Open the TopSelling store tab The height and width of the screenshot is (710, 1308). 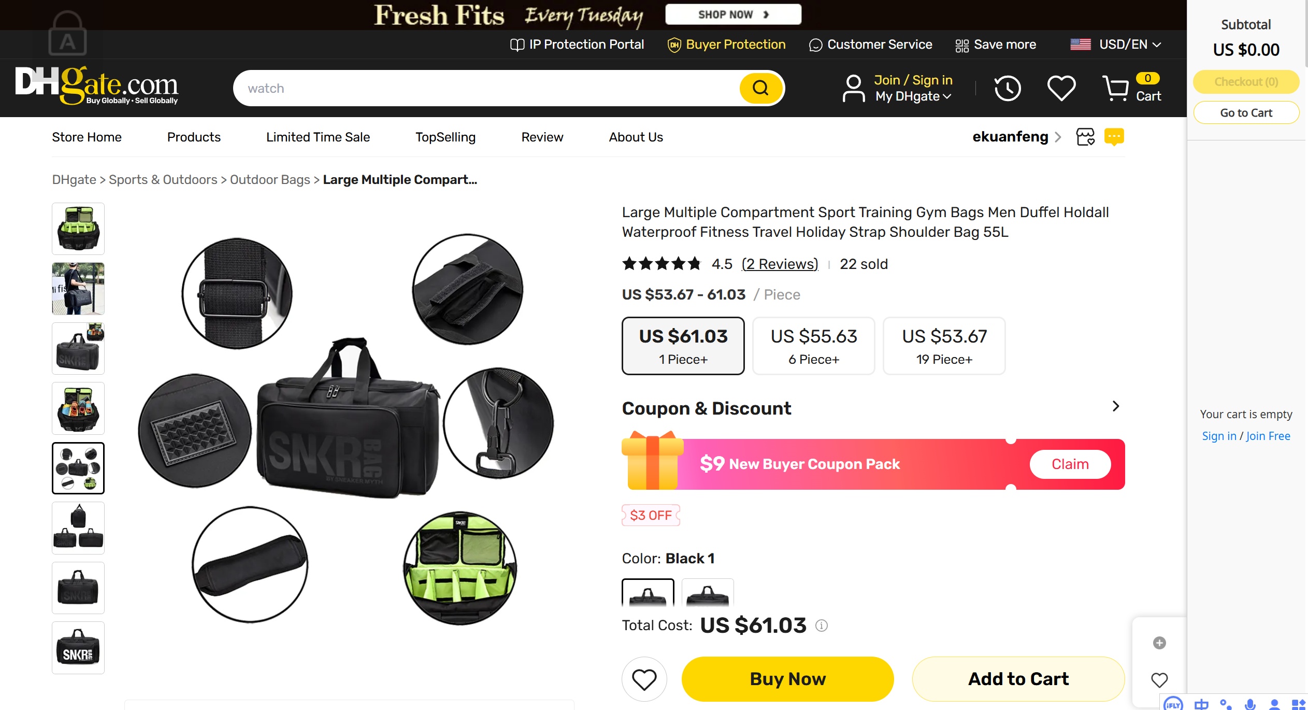445,137
